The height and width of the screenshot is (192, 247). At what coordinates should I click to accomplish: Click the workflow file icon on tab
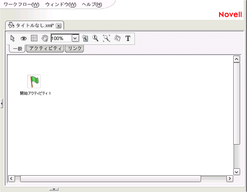point(11,25)
